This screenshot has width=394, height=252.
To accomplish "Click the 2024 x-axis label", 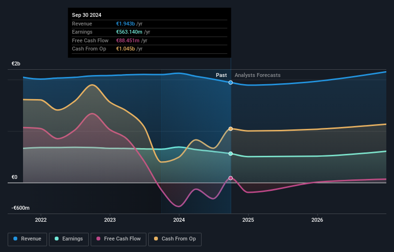I will point(179,220).
